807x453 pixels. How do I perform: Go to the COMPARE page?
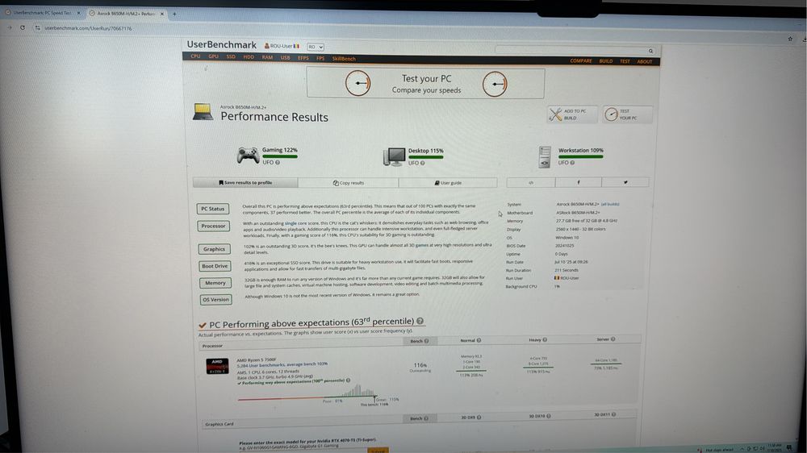pos(580,60)
